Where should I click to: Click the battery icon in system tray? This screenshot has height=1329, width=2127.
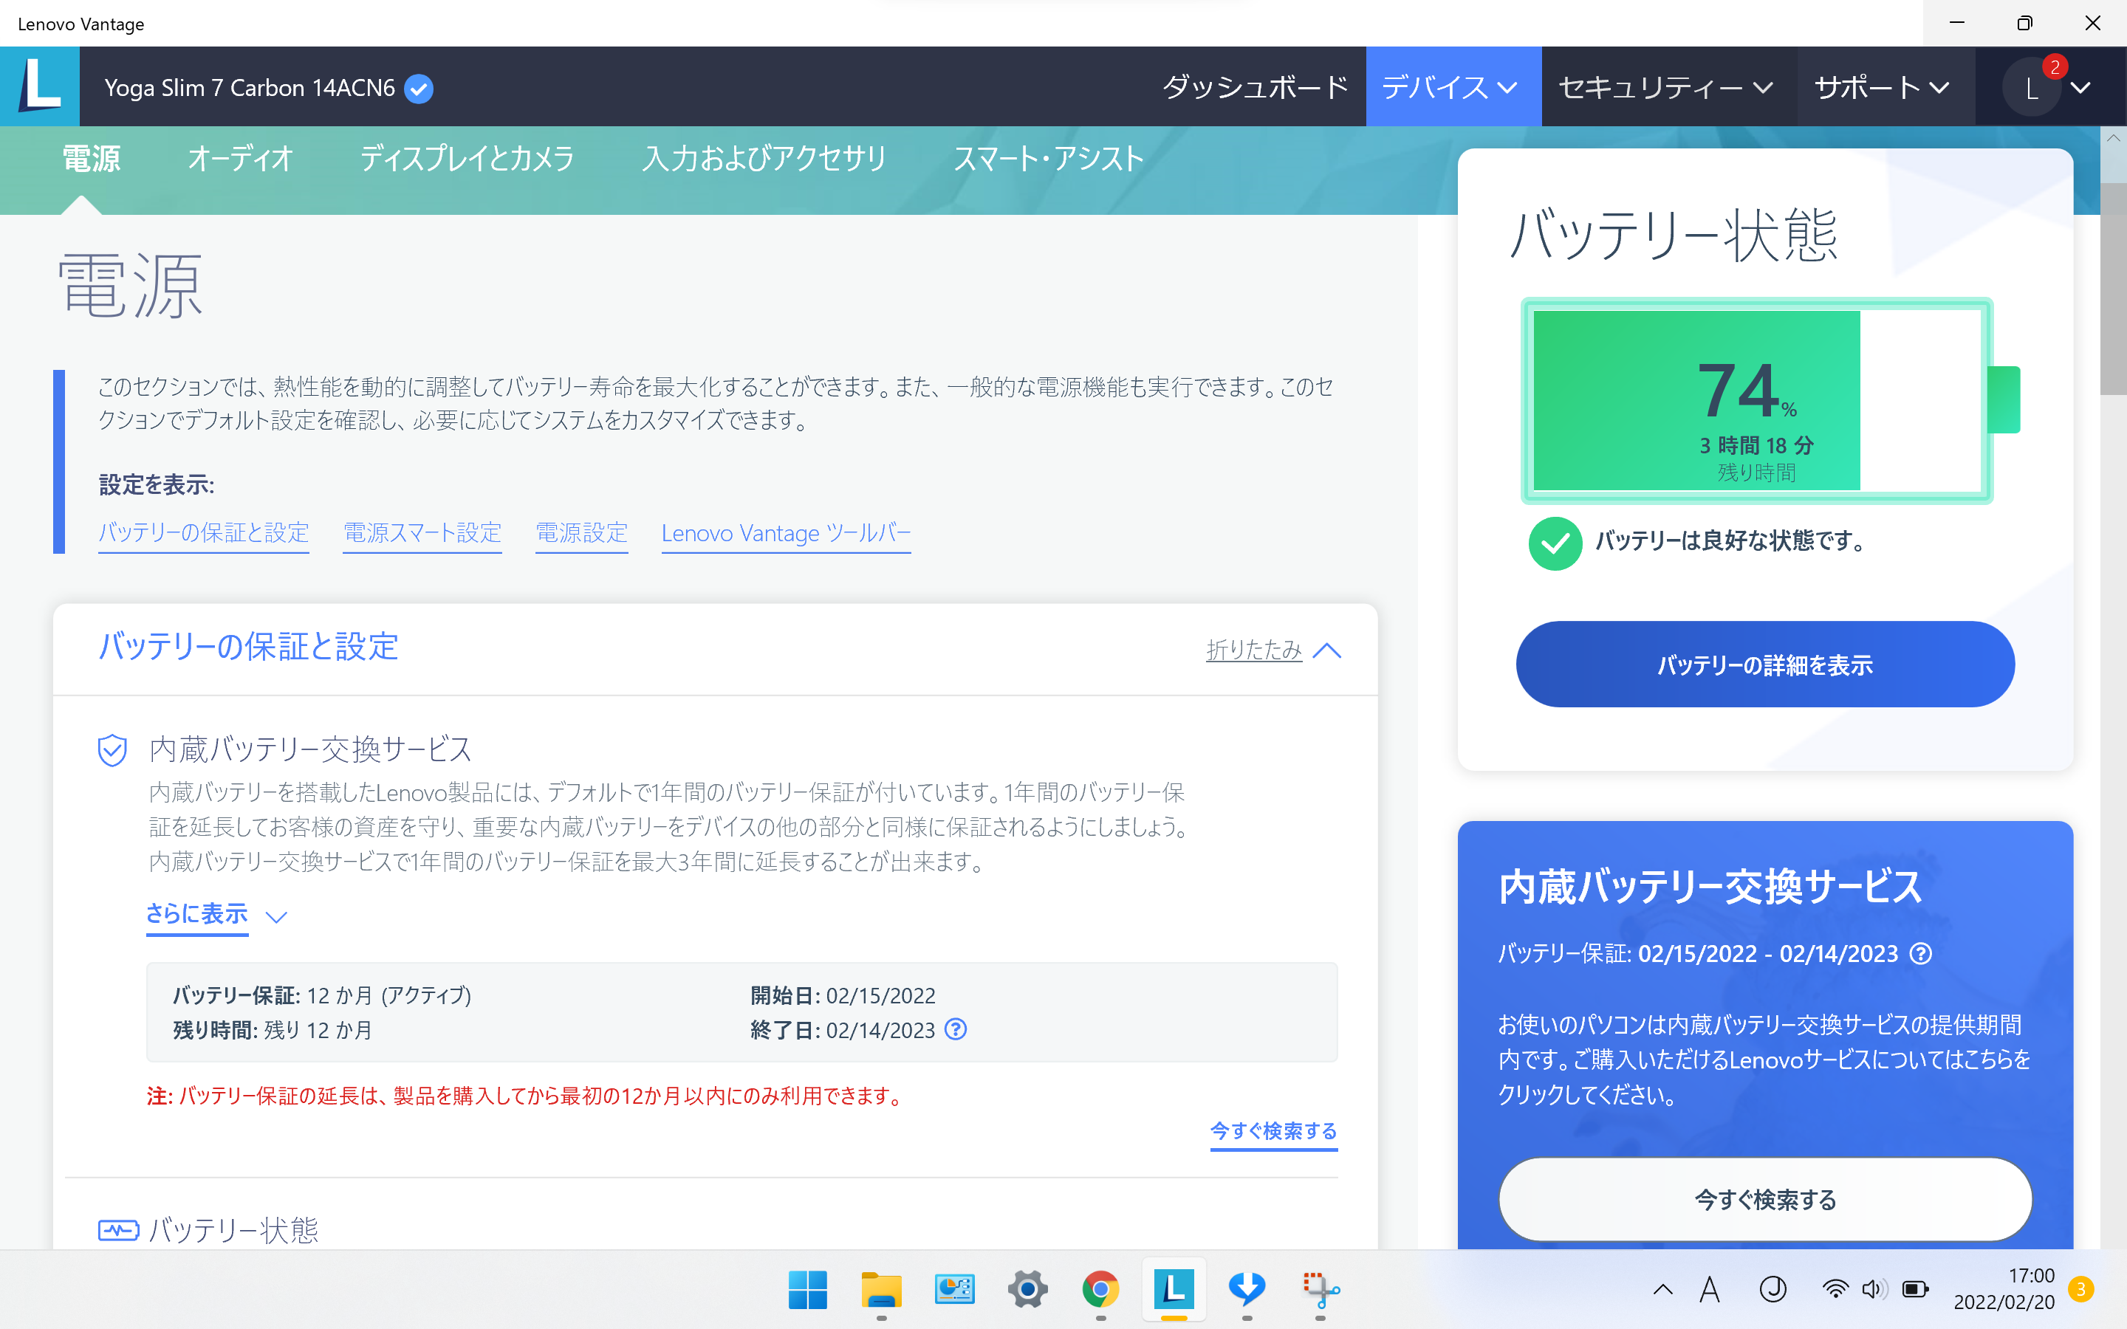tap(1915, 1289)
